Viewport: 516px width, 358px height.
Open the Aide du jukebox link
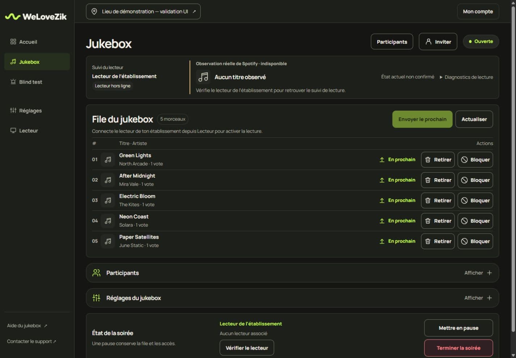click(27, 325)
